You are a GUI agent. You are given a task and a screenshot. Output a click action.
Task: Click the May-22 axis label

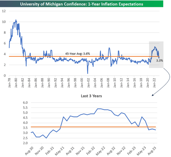101,151
